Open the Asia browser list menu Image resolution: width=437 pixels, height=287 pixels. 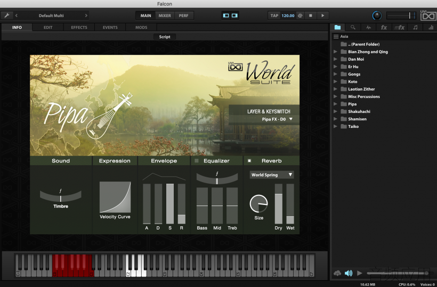(x=336, y=36)
